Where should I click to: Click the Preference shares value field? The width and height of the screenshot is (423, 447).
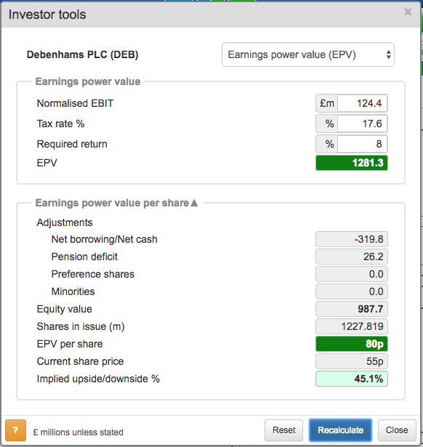[352, 274]
